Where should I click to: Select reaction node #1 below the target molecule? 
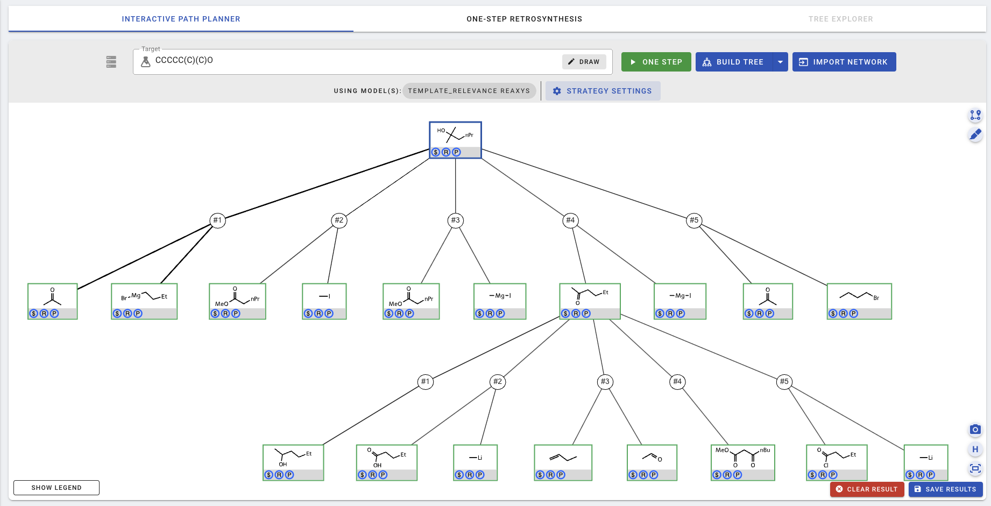217,220
